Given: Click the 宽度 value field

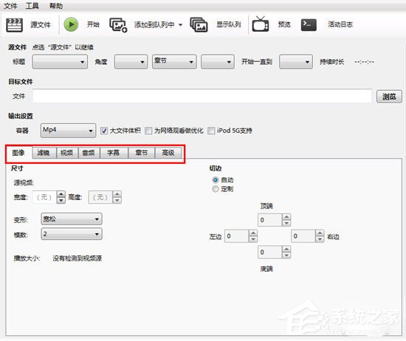Looking at the screenshot, I should (44, 197).
